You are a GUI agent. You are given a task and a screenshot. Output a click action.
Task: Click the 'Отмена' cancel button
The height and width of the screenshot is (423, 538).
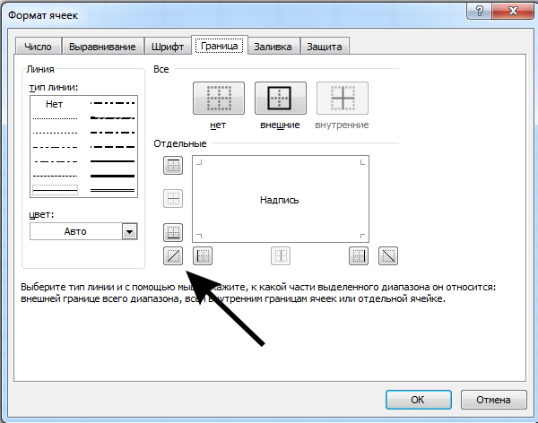tap(493, 400)
